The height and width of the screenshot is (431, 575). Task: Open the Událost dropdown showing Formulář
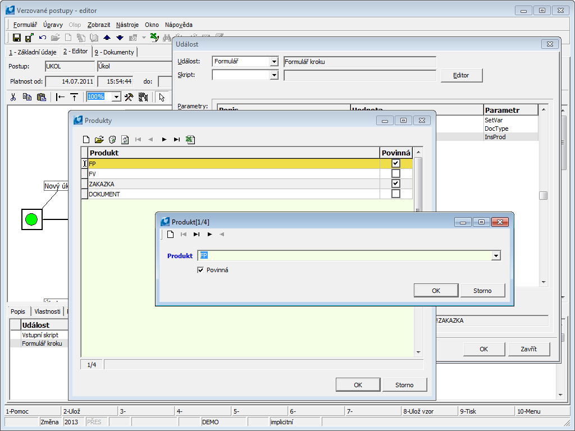(x=274, y=62)
